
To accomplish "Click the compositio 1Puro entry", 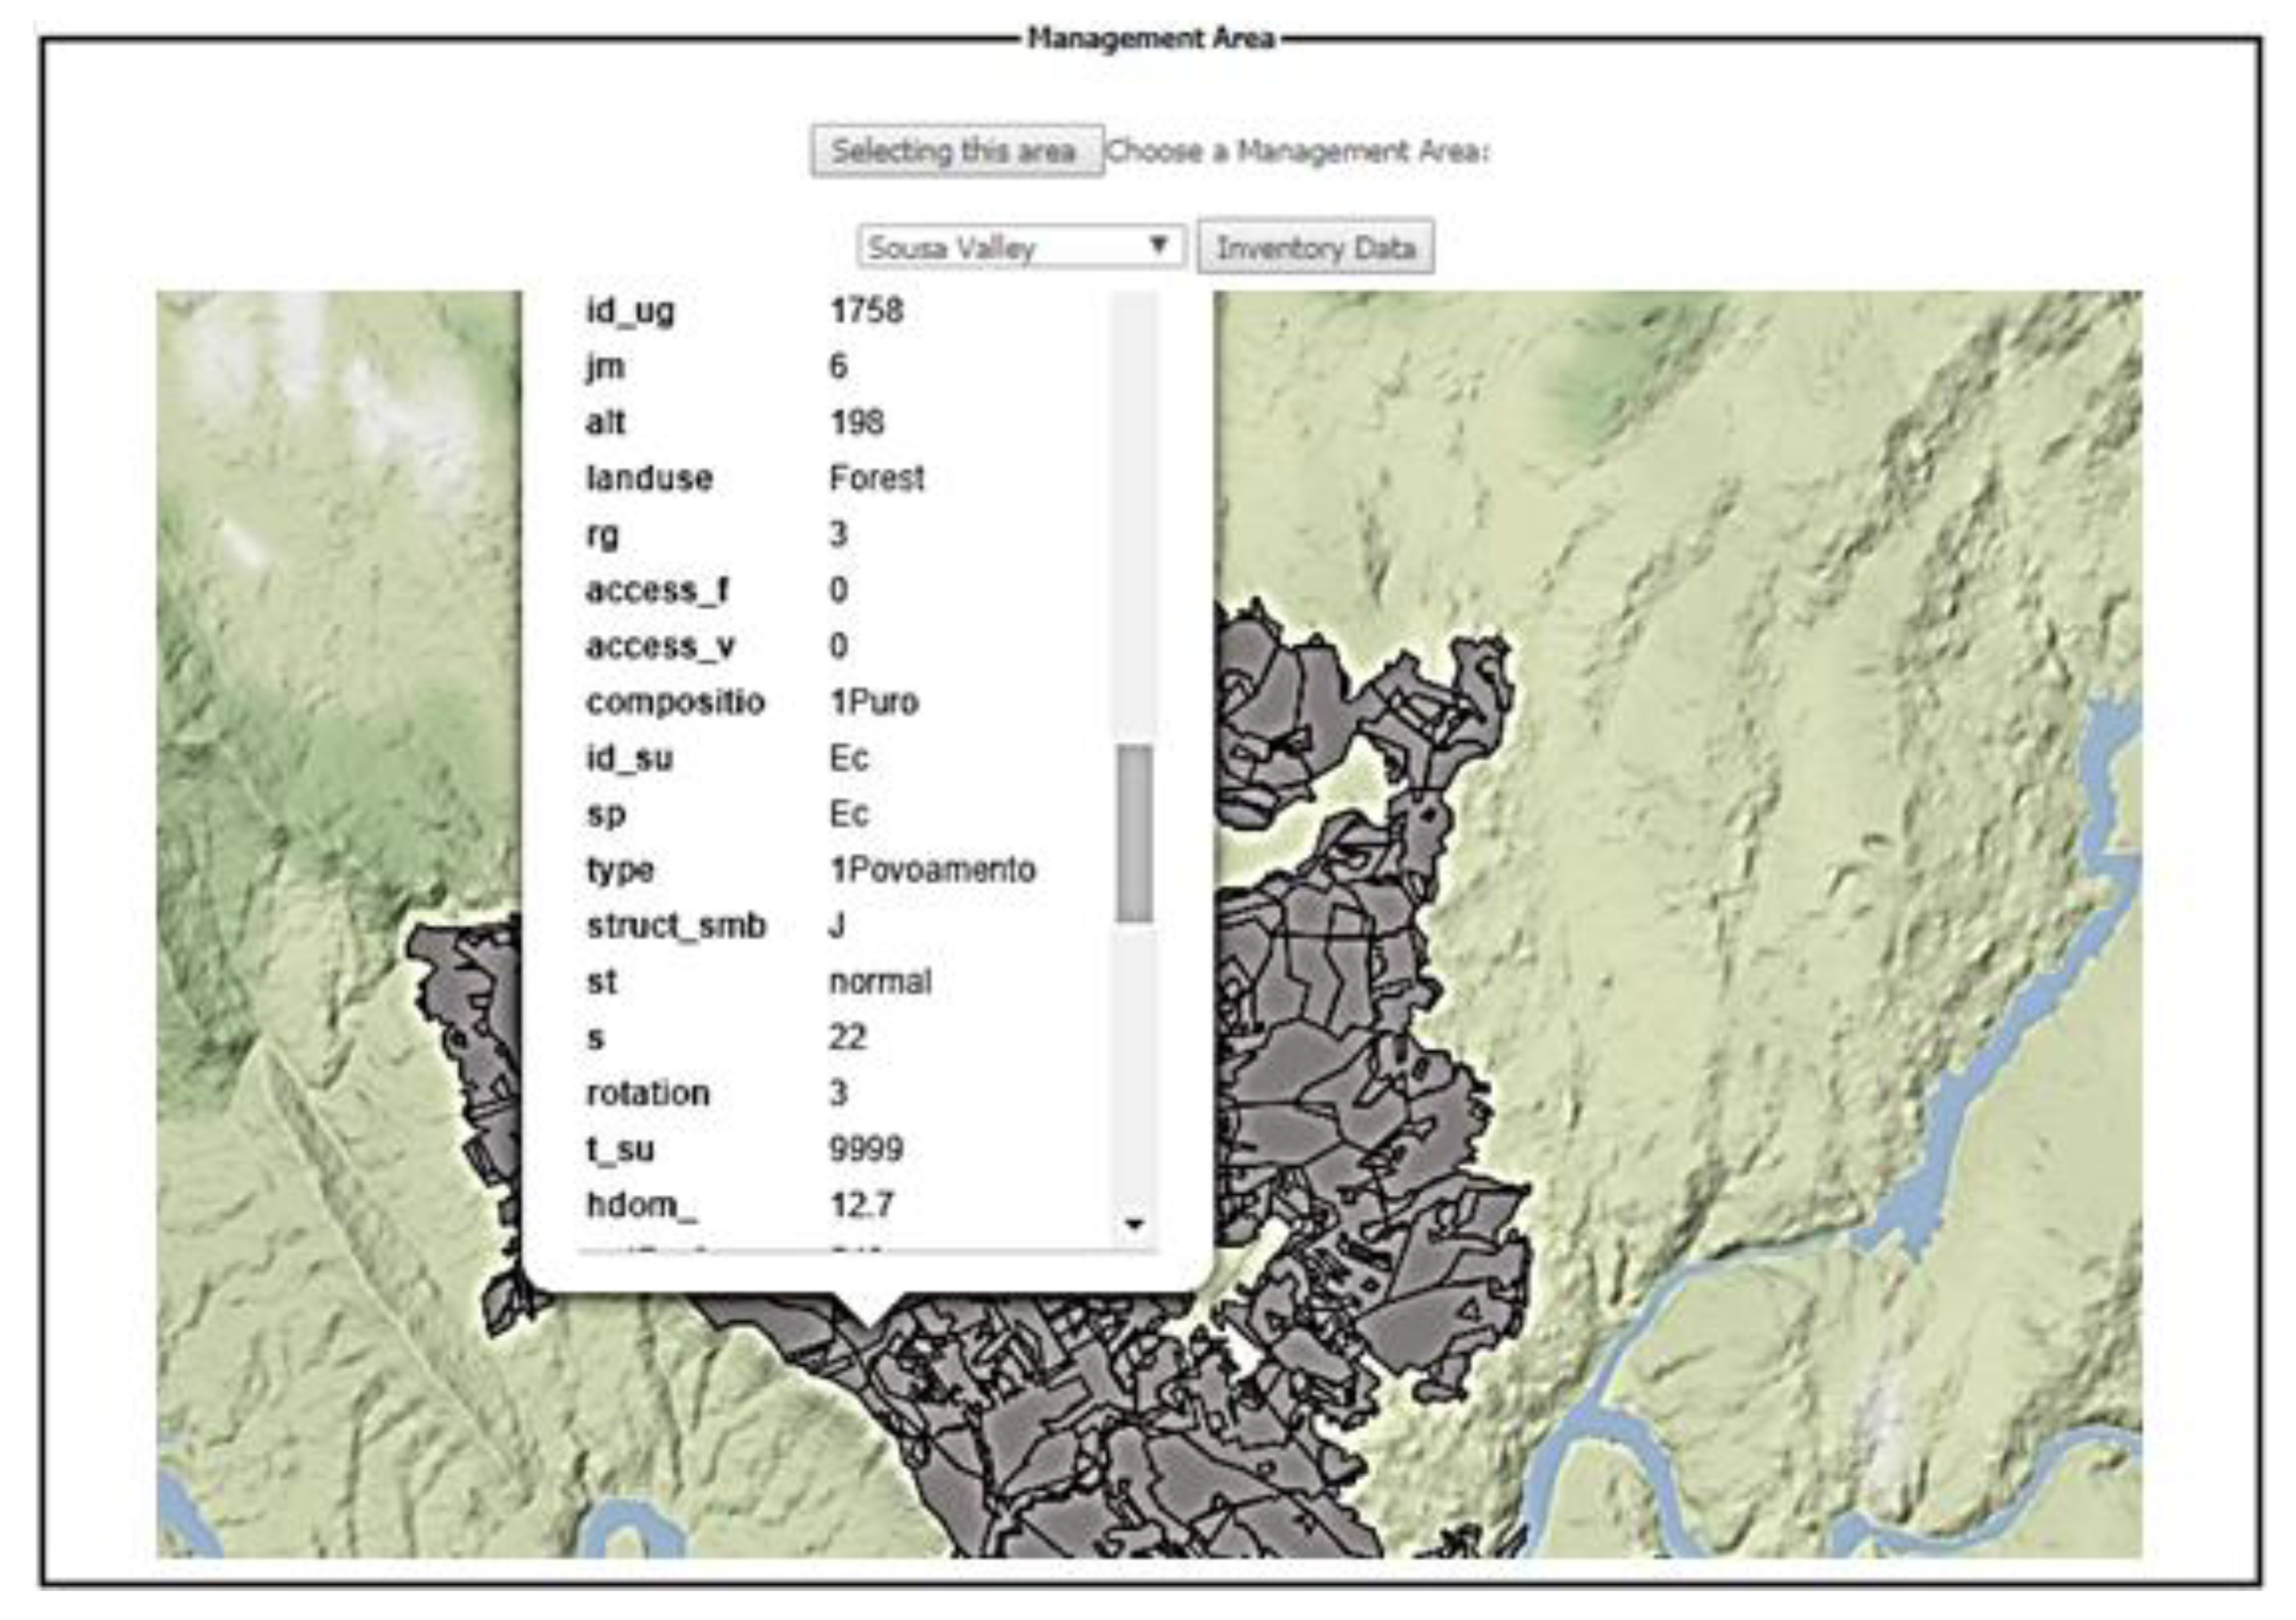I will point(873,702).
